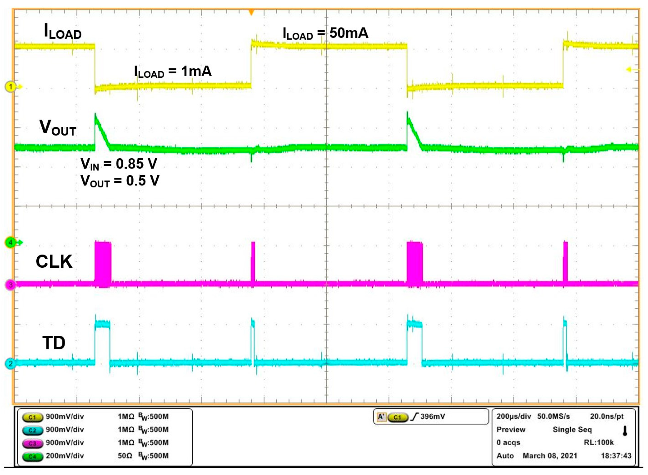Select channel 3 ground marker on left edge
Viewport: 648px width, 475px height.
[x=11, y=285]
